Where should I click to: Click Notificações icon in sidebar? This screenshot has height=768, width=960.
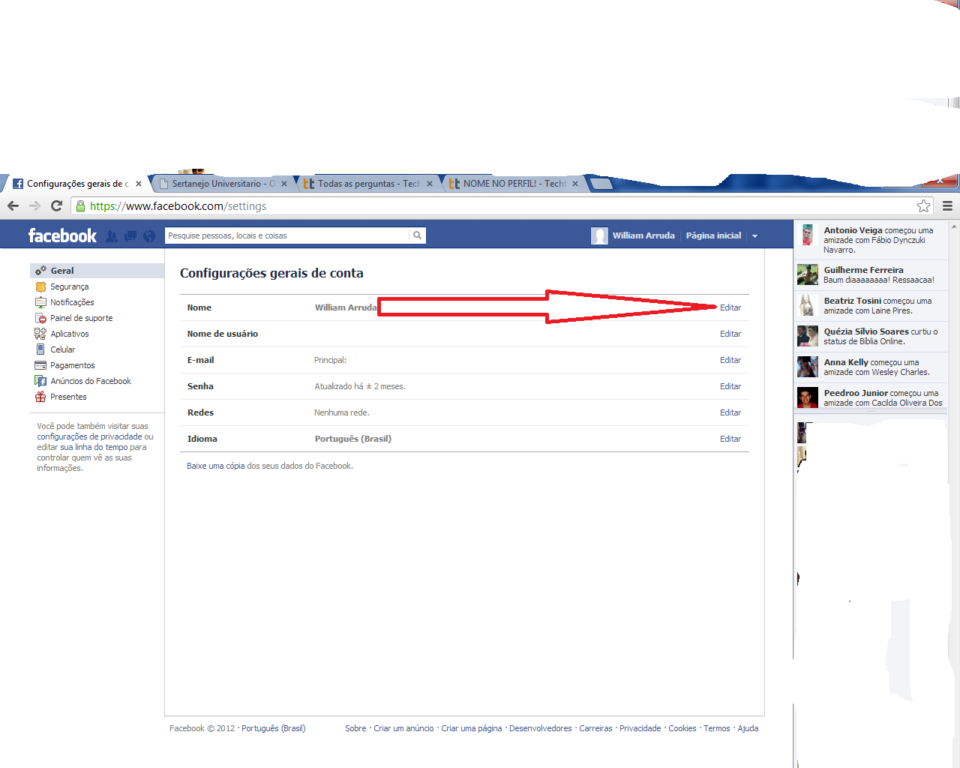40,302
